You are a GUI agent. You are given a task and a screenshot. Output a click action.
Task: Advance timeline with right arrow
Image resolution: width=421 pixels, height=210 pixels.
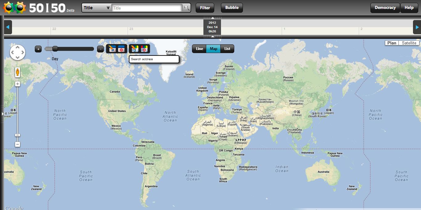(417, 27)
